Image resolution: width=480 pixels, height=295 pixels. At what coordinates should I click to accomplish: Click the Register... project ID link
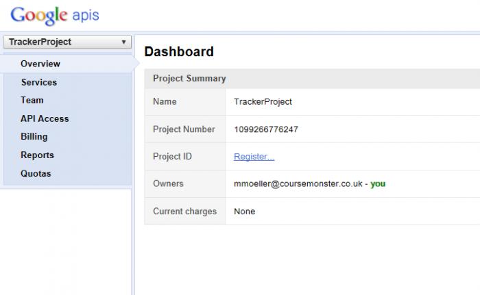coord(254,157)
